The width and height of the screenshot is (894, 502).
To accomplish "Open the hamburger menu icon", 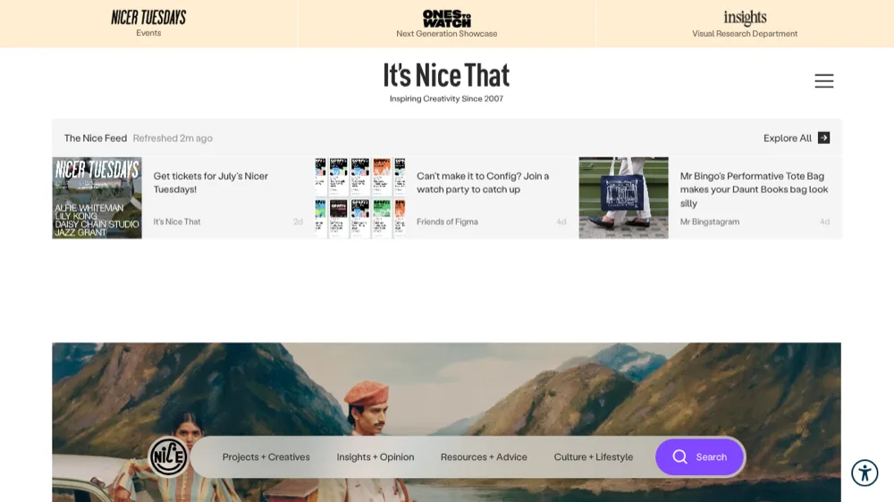I will [824, 81].
